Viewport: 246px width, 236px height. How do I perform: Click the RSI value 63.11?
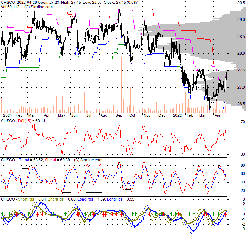tap(40, 121)
